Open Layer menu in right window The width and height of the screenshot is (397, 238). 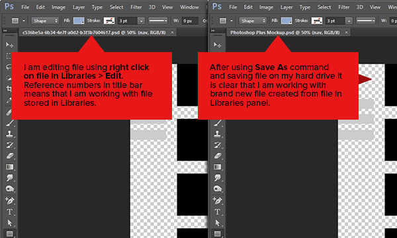[x=287, y=7]
